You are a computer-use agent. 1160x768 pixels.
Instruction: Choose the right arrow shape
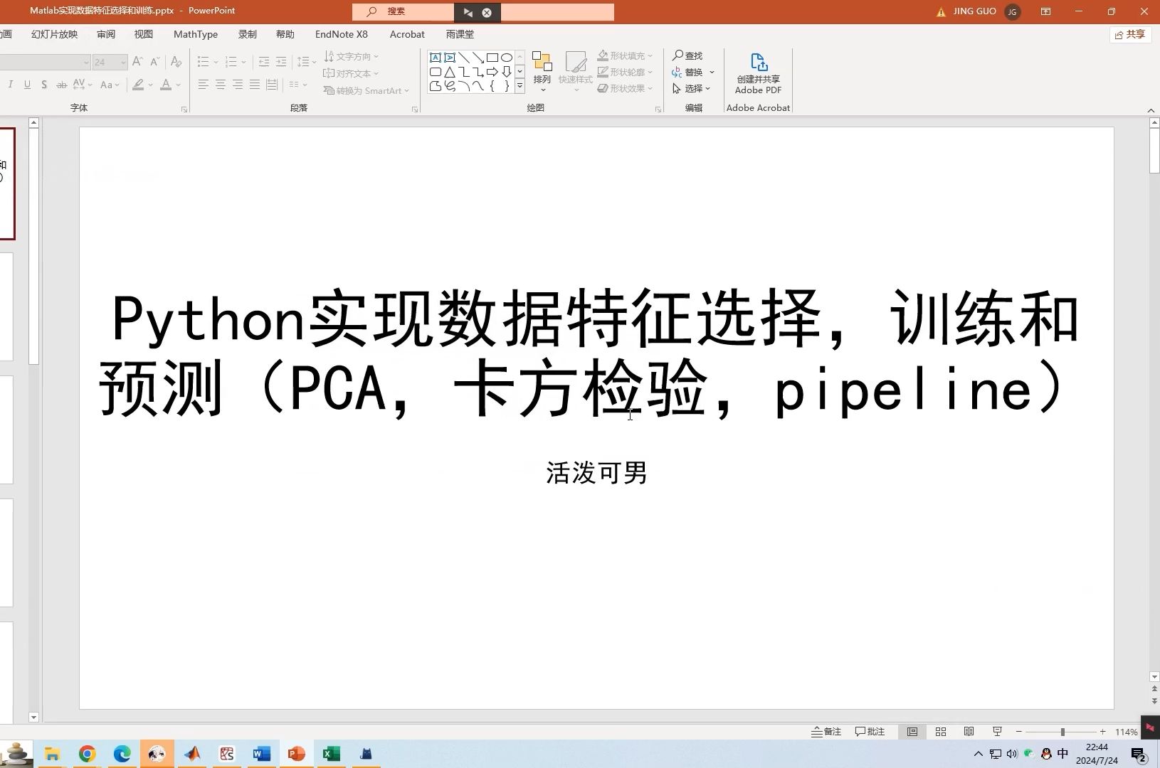[492, 72]
